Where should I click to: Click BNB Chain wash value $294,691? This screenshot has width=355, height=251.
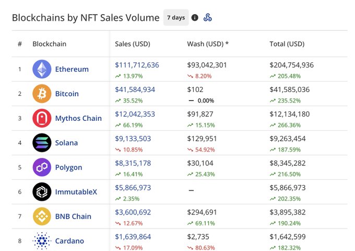click(x=202, y=212)
